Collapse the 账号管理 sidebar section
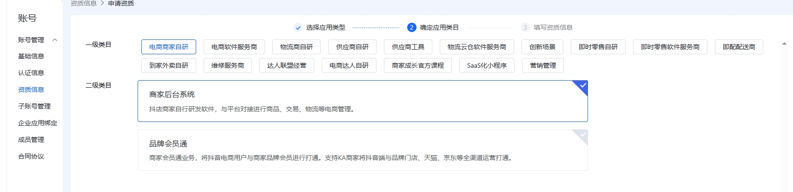The image size is (793, 192). click(x=55, y=40)
